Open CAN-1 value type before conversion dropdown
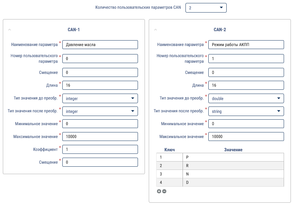Image resolution: width=294 pixels, height=204 pixels. click(100, 98)
